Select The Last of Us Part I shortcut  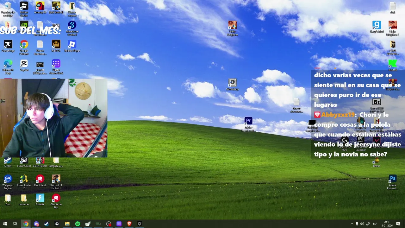pos(56,182)
